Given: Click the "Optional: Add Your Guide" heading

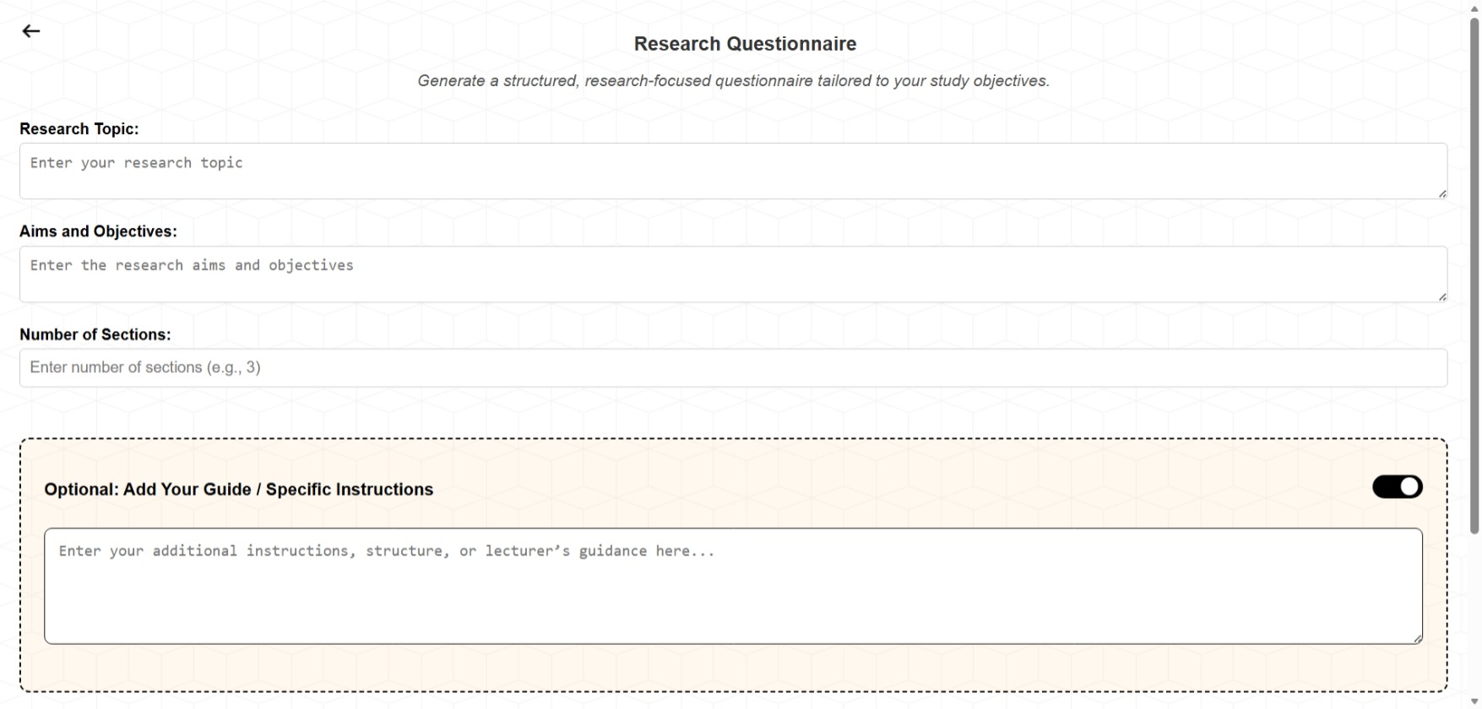Looking at the screenshot, I should coord(238,490).
